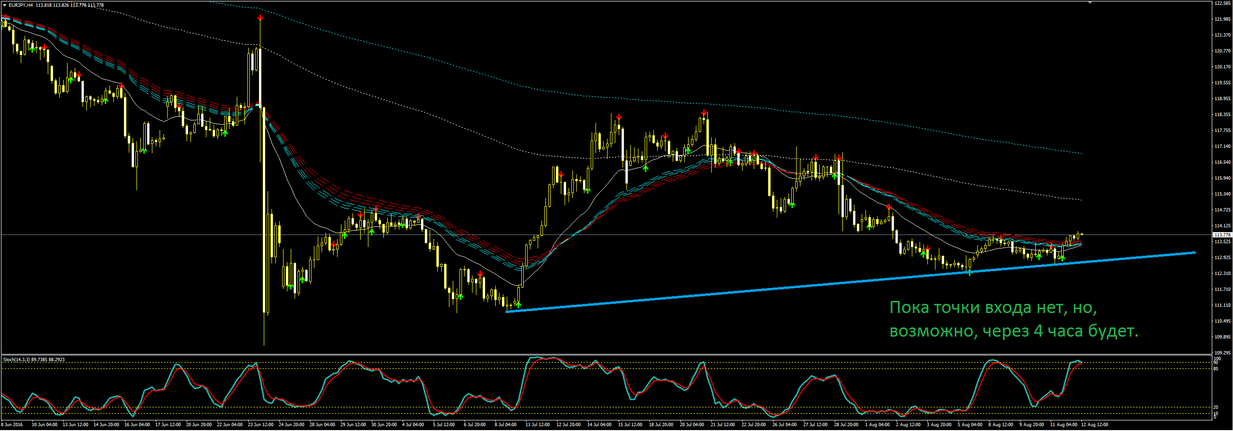Image resolution: width=1233 pixels, height=431 pixels.
Task: Click the 12 Aug 12:00 time label
Action: coord(1094,425)
